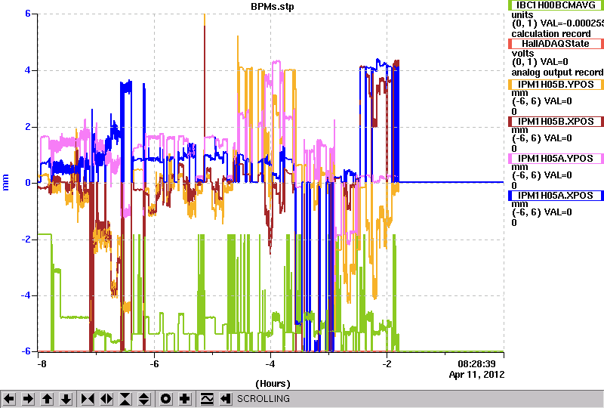Screen dimensions: 604x408
Task: Click the plus icon in toolbar
Action: tap(185, 399)
